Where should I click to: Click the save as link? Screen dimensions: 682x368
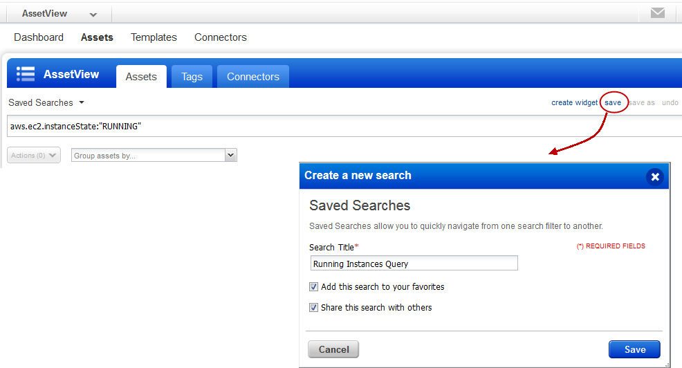(x=642, y=102)
